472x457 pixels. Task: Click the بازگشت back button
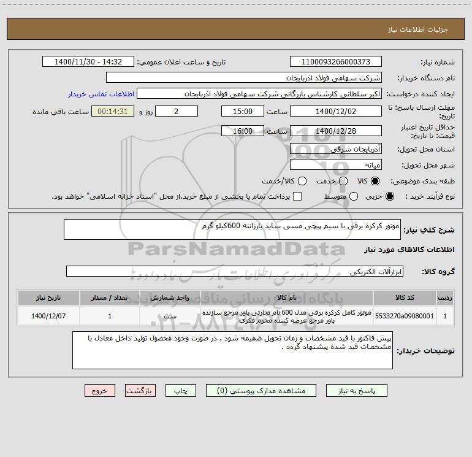pyautogui.click(x=140, y=391)
